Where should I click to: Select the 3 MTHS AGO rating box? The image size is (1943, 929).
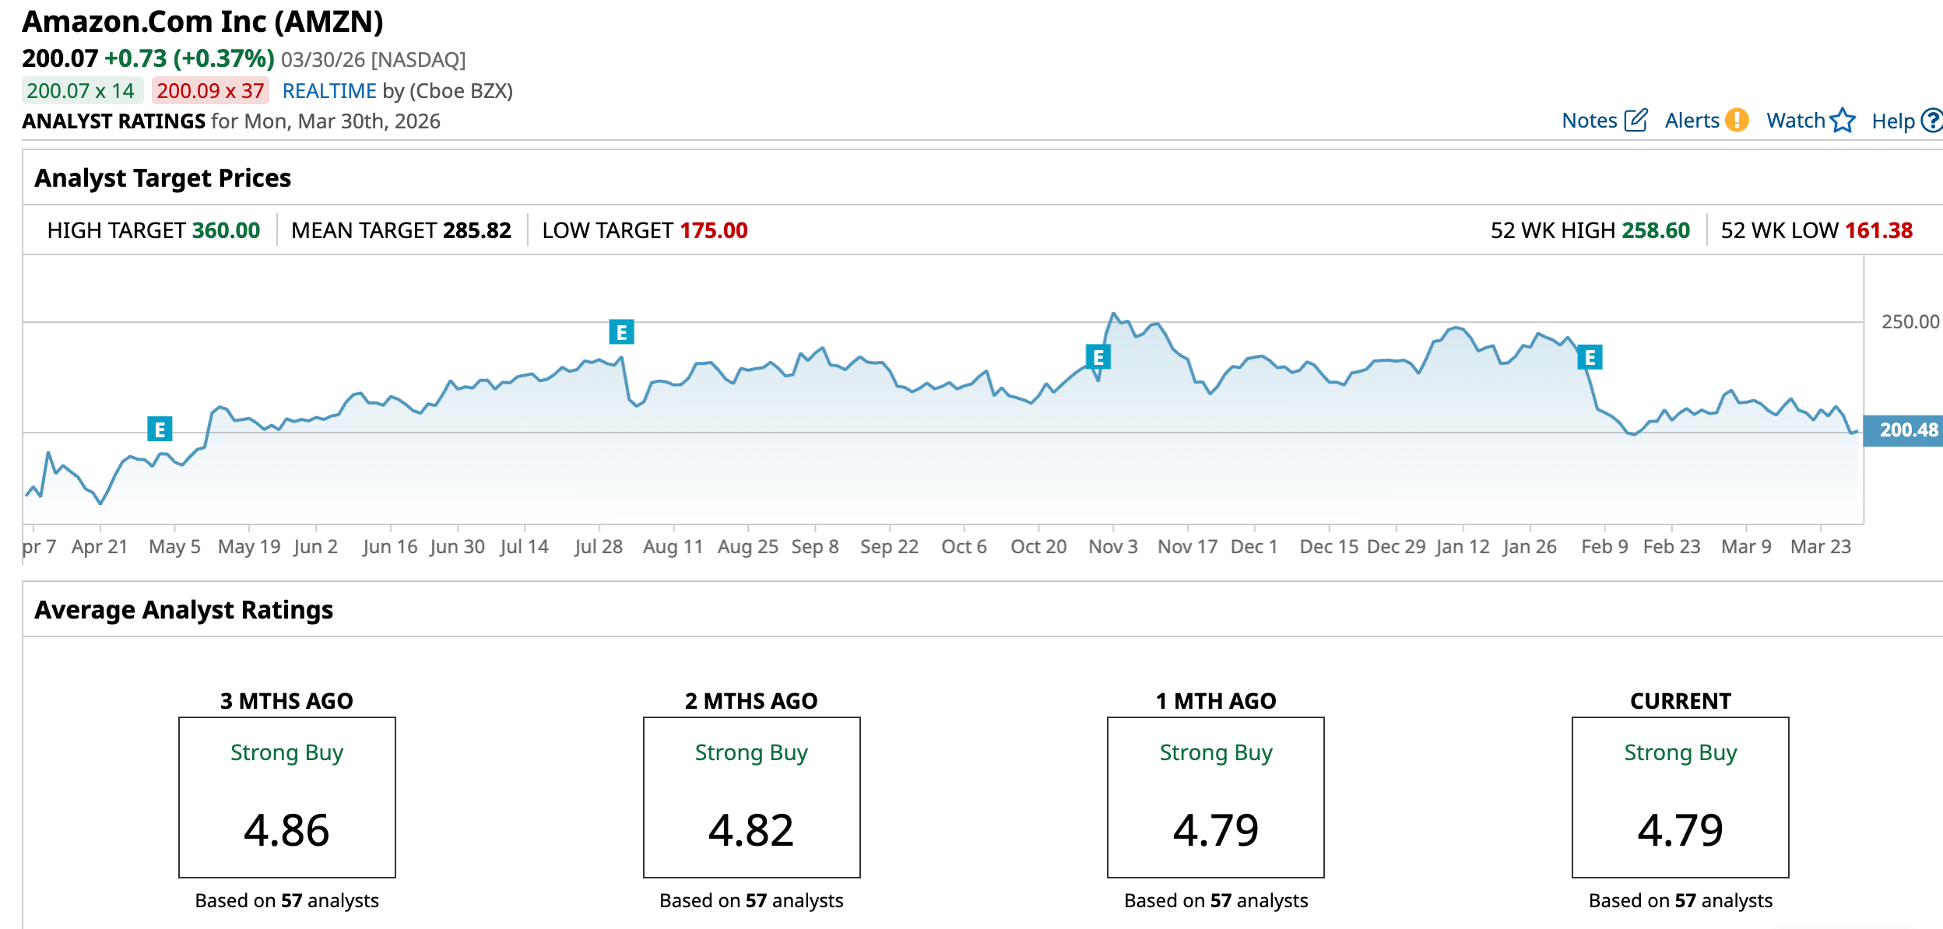coord(287,797)
